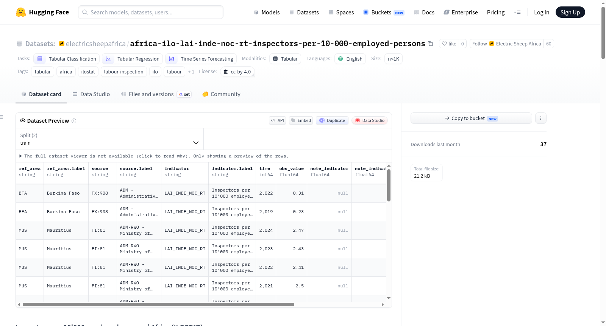Click Copy to bucket button
Image resolution: width=606 pixels, height=326 pixels.
[471, 118]
